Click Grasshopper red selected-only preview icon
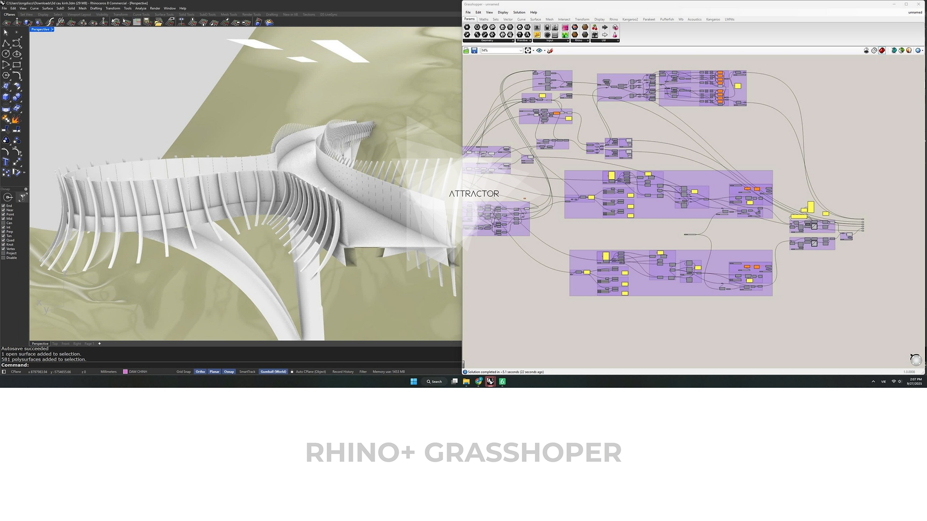The height and width of the screenshot is (521, 927). click(x=882, y=50)
